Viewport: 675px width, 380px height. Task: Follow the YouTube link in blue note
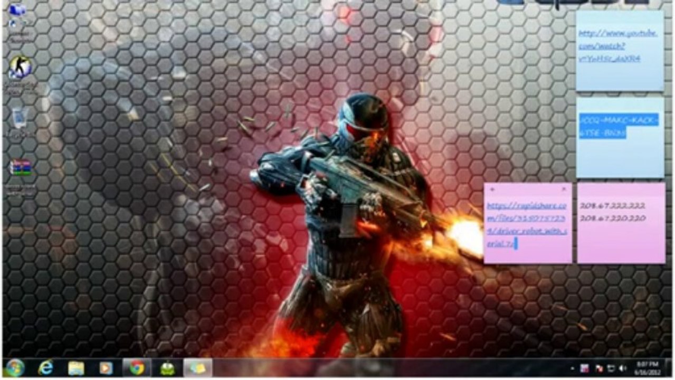(x=617, y=46)
